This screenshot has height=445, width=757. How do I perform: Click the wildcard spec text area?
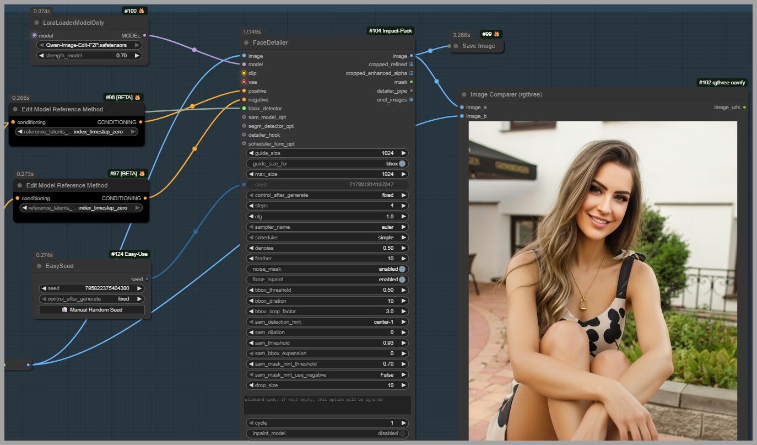click(327, 405)
